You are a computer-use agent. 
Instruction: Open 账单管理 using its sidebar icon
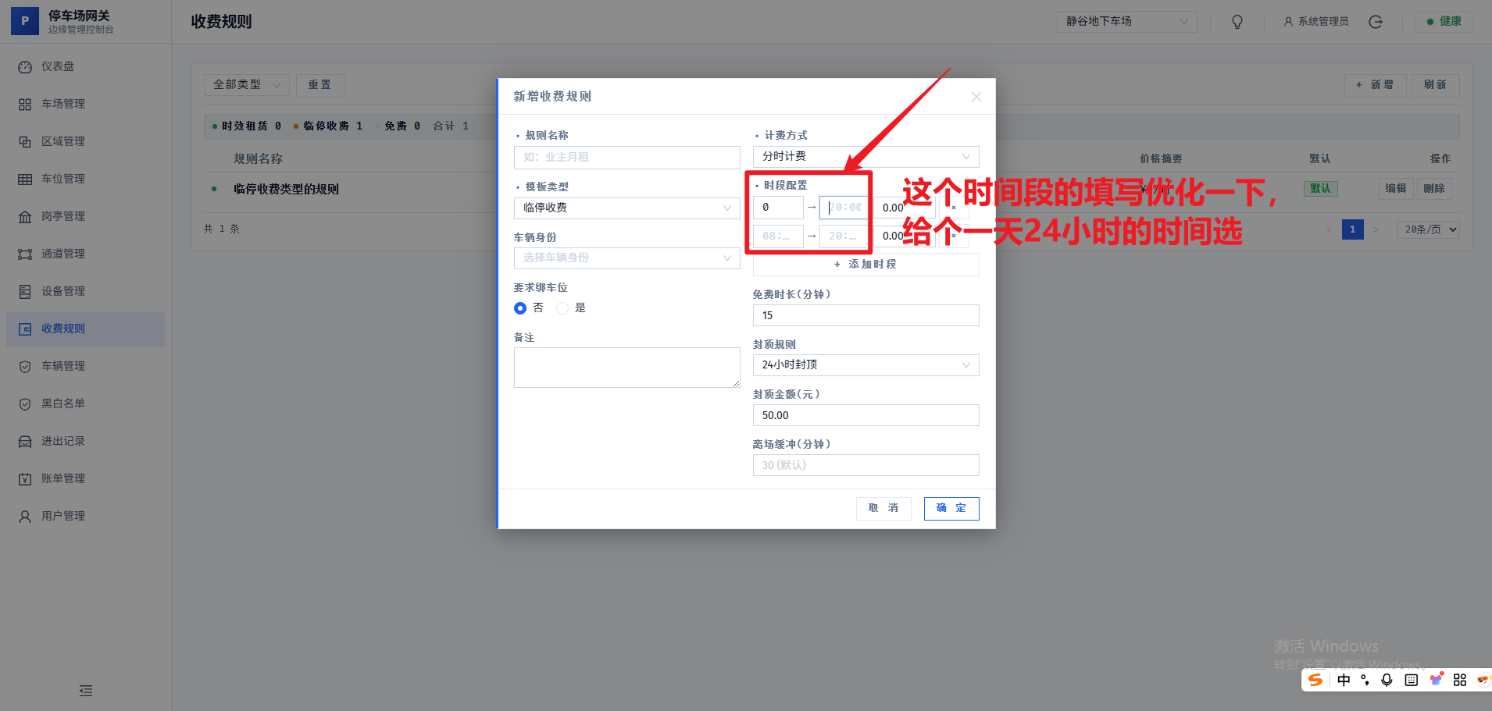pyautogui.click(x=26, y=478)
